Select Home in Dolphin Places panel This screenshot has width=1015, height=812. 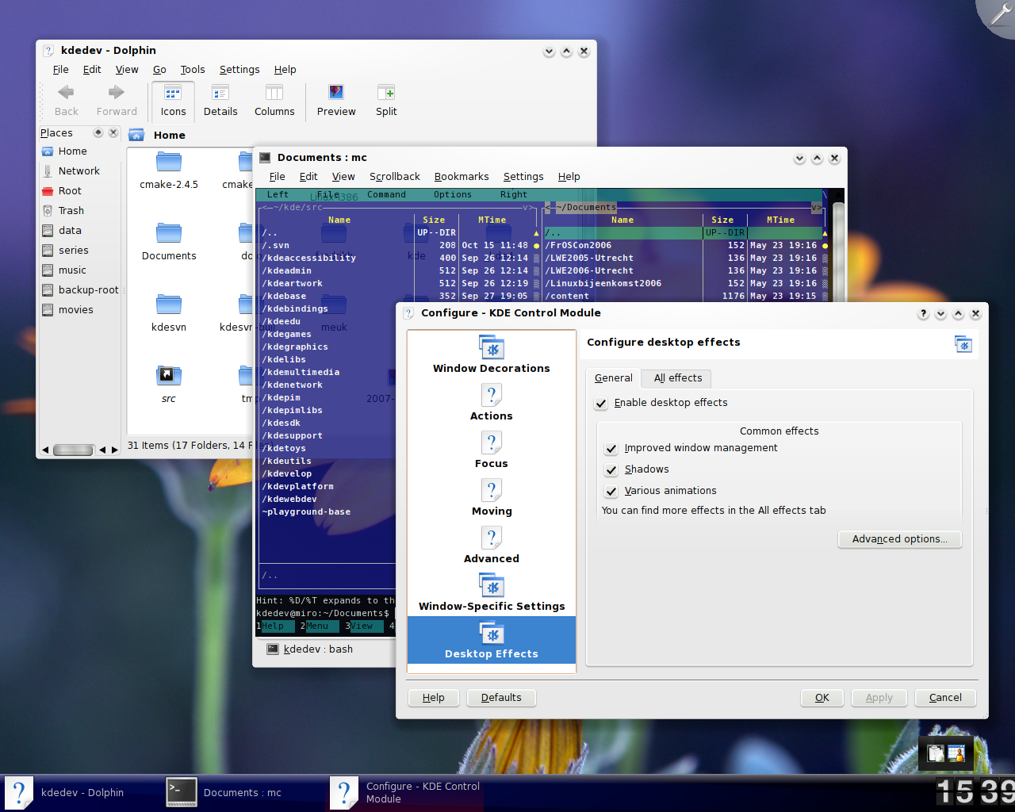click(72, 151)
